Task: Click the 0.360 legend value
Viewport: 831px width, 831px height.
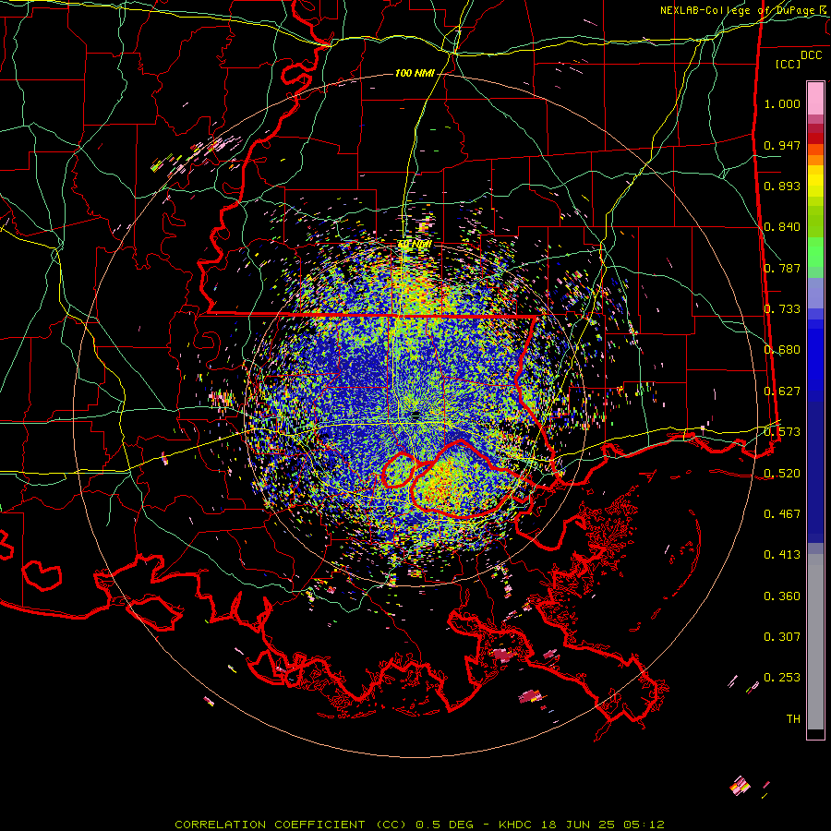Action: 782,596
